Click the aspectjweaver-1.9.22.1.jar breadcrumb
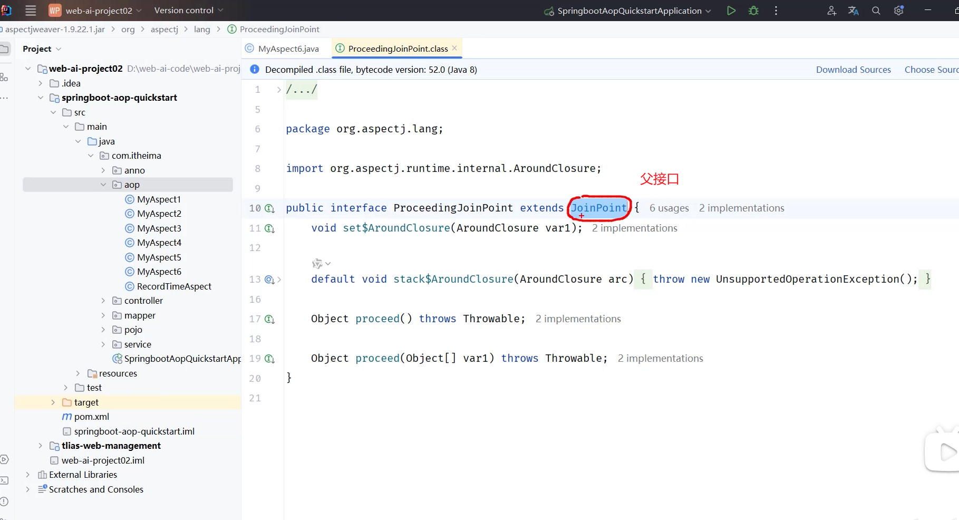959x520 pixels. click(54, 29)
